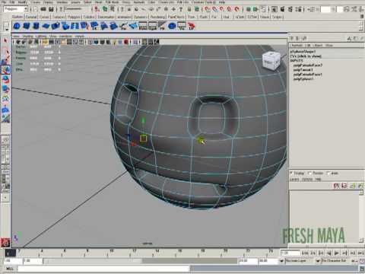Click the current time marker on timeline
This screenshot has width=365, height=274.
(11, 253)
